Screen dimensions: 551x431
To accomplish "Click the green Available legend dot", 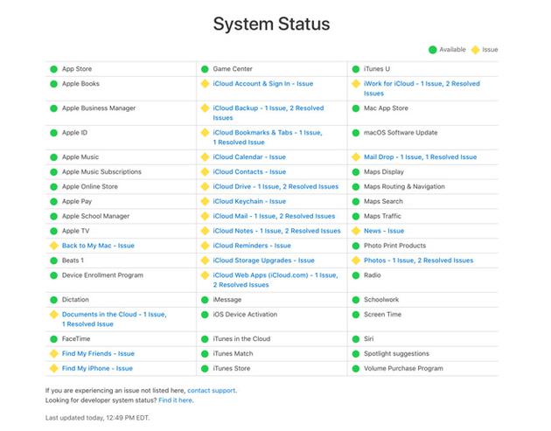I will coord(432,50).
